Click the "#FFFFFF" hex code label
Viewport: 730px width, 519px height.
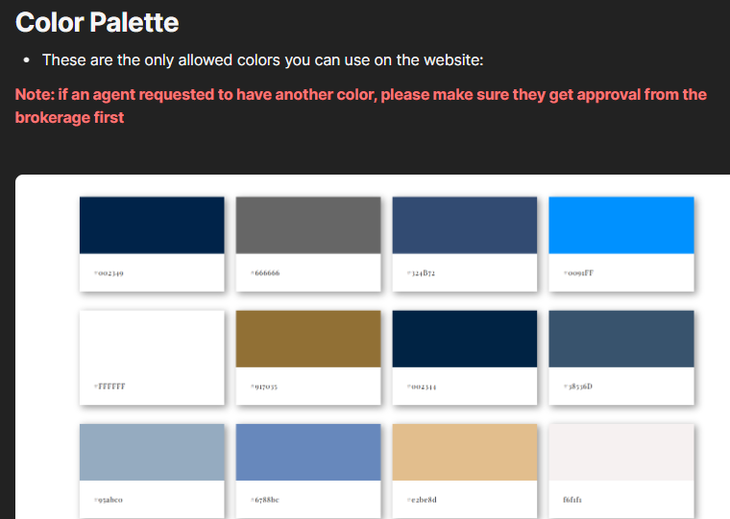tap(109, 386)
